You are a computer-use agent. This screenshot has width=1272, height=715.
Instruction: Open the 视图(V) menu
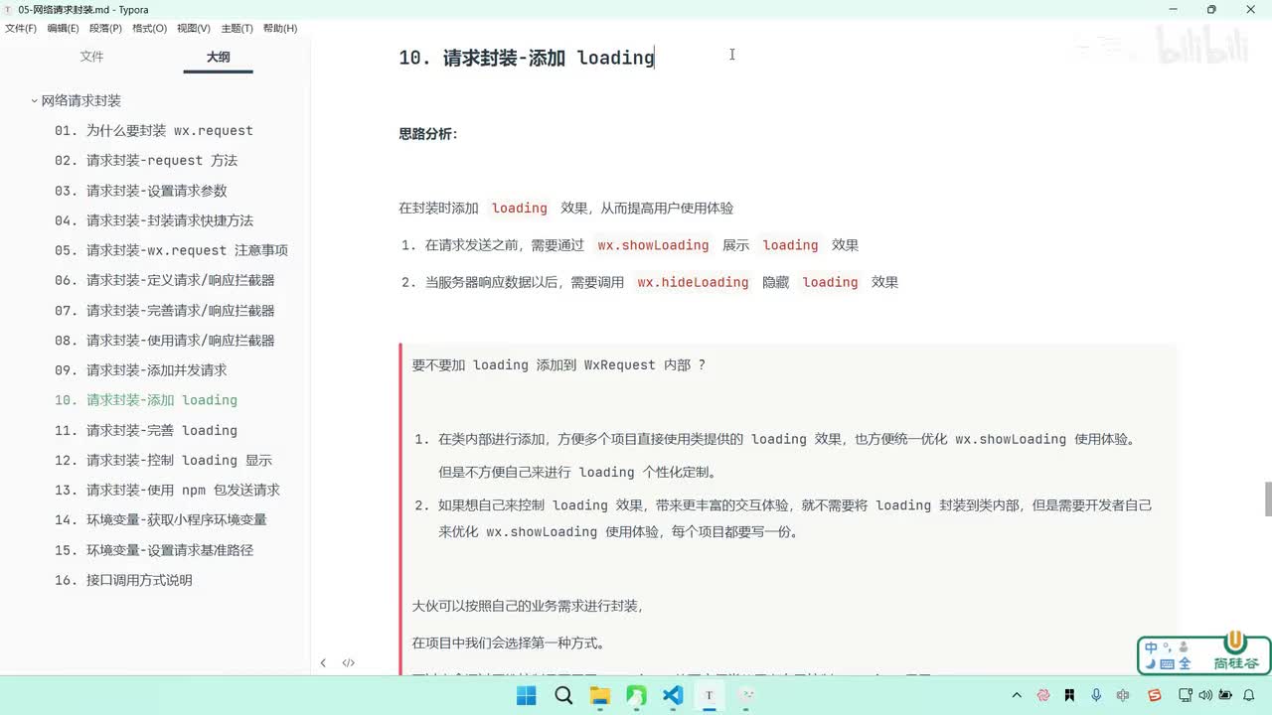pos(194,28)
